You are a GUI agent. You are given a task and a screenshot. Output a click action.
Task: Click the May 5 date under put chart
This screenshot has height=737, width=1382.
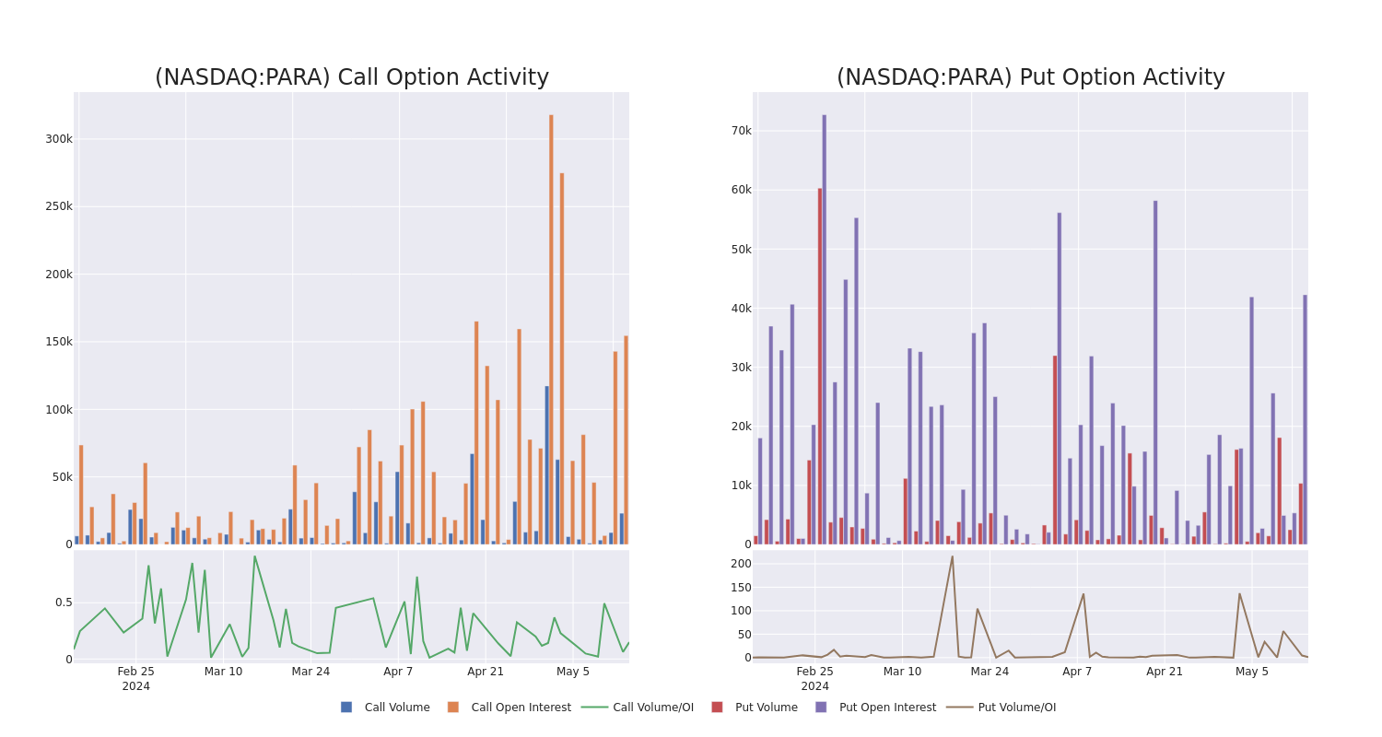pos(1252,672)
